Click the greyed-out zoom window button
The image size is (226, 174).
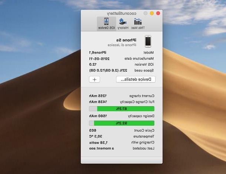(x=146, y=13)
